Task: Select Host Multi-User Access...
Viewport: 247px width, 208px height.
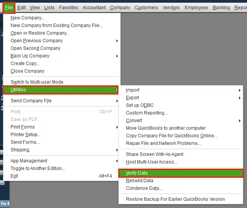Action: tap(181, 162)
